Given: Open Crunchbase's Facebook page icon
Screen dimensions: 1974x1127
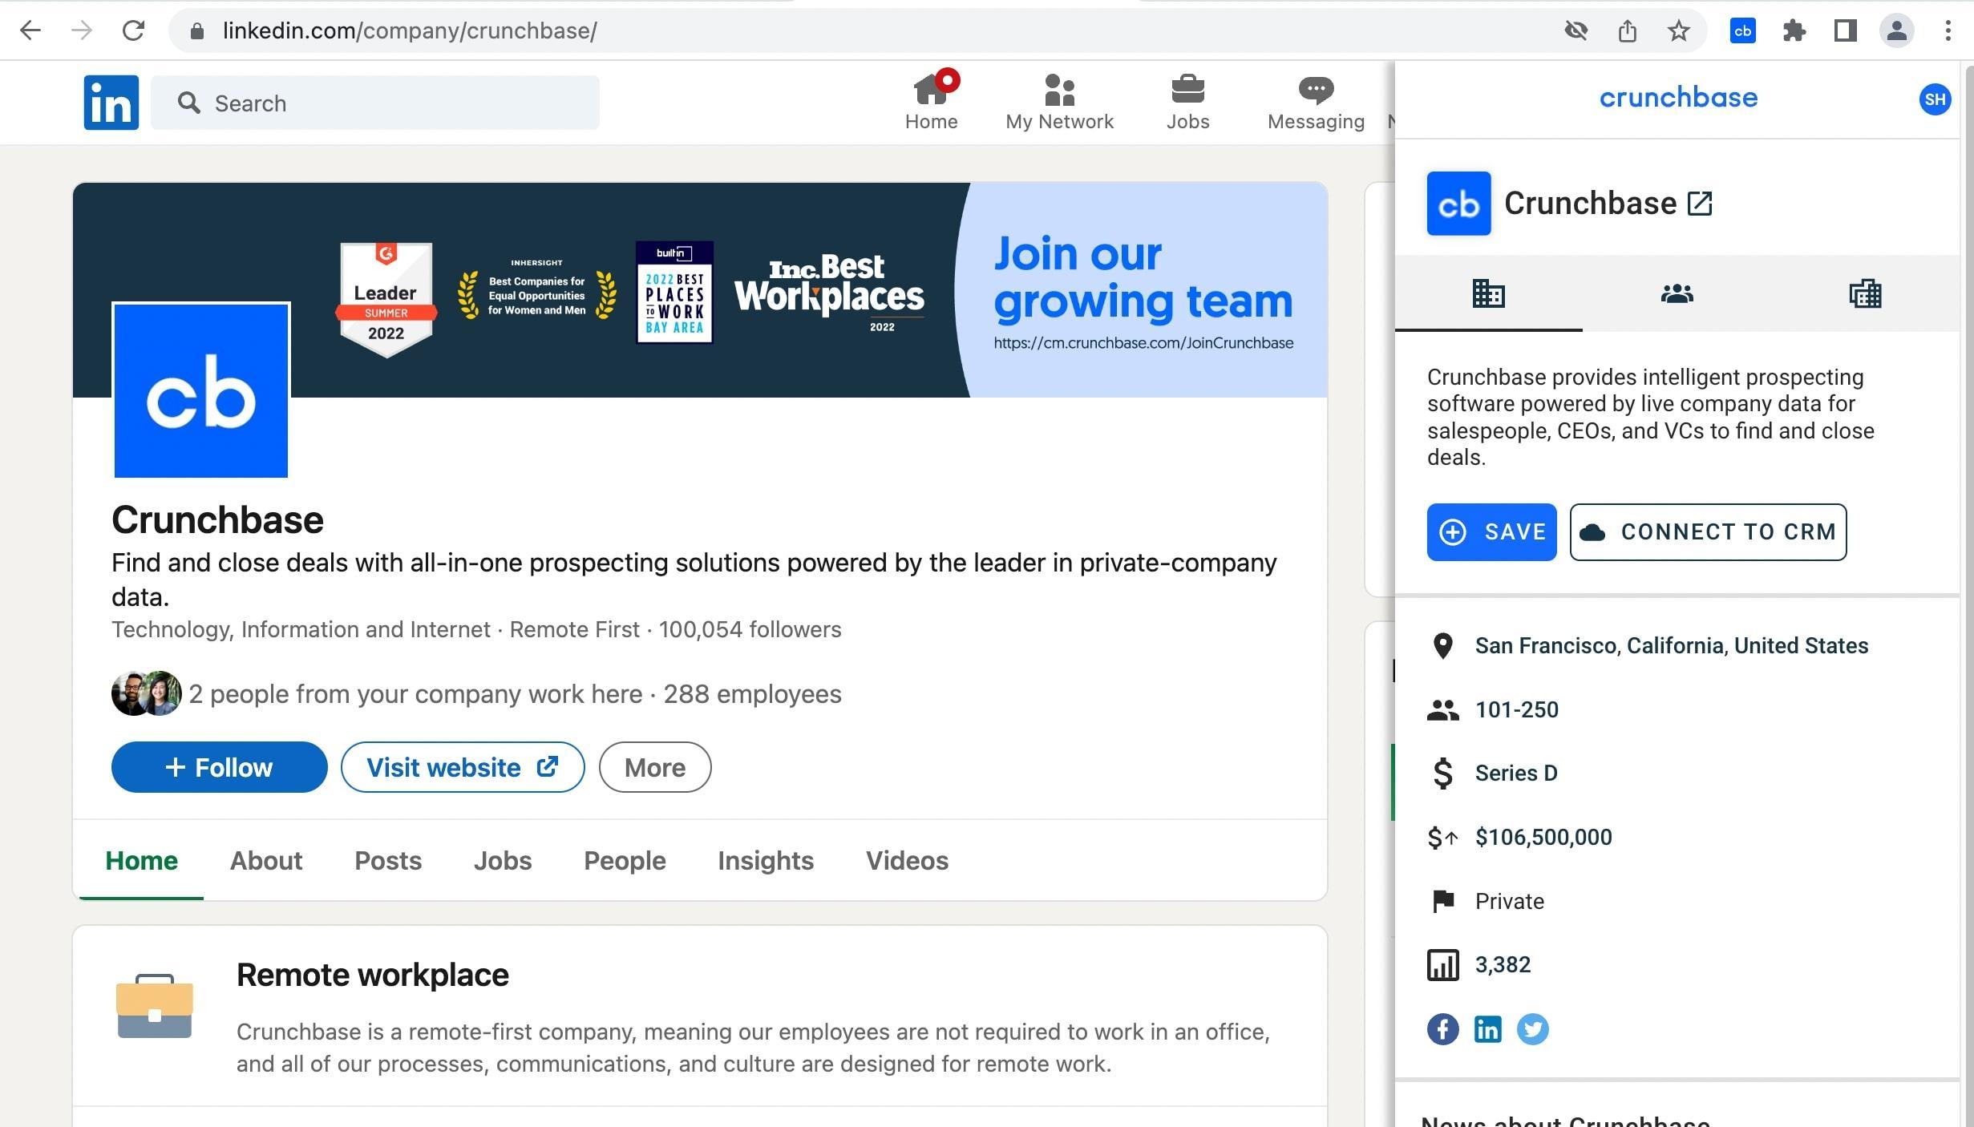Looking at the screenshot, I should coord(1442,1029).
